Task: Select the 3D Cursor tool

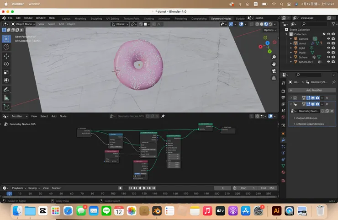Action: pyautogui.click(x=6, y=47)
